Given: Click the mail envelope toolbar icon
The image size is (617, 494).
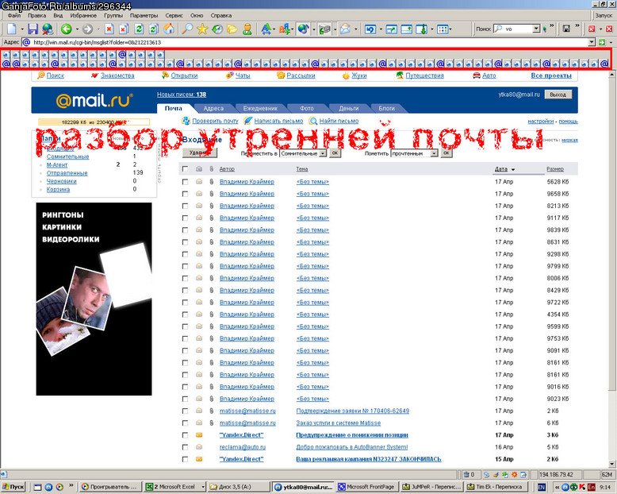Looking at the screenshot, I should [345, 29].
